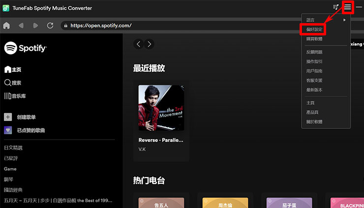Click the V.K artist name
This screenshot has height=208, width=364.
coord(142,149)
